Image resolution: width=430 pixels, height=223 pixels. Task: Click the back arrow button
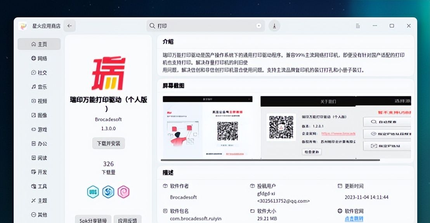click(x=69, y=26)
